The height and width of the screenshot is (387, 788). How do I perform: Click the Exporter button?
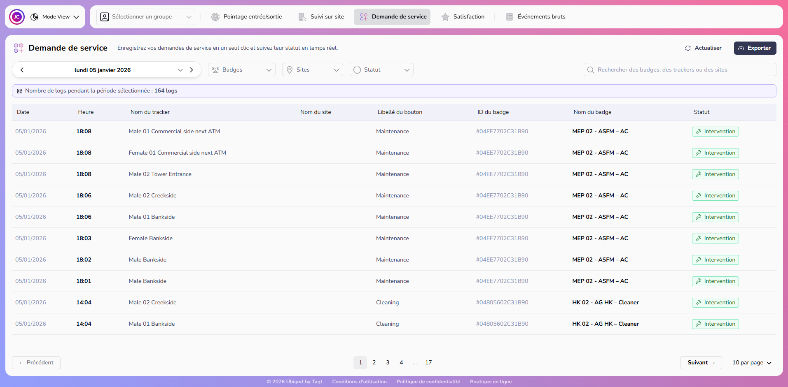point(755,48)
